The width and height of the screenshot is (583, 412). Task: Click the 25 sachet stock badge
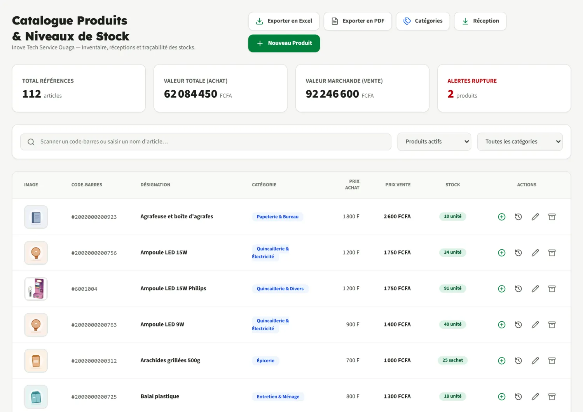click(x=453, y=360)
